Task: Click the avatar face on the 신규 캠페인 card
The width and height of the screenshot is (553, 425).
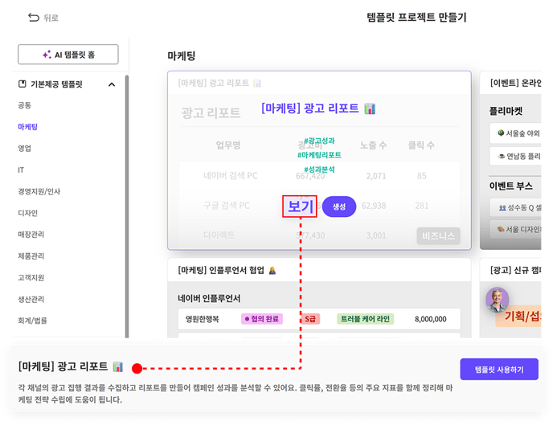Action: coord(498,300)
